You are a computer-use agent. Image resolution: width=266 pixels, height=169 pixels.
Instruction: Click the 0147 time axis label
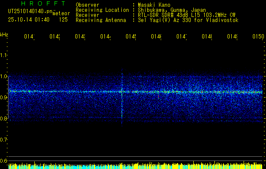pos(181,37)
